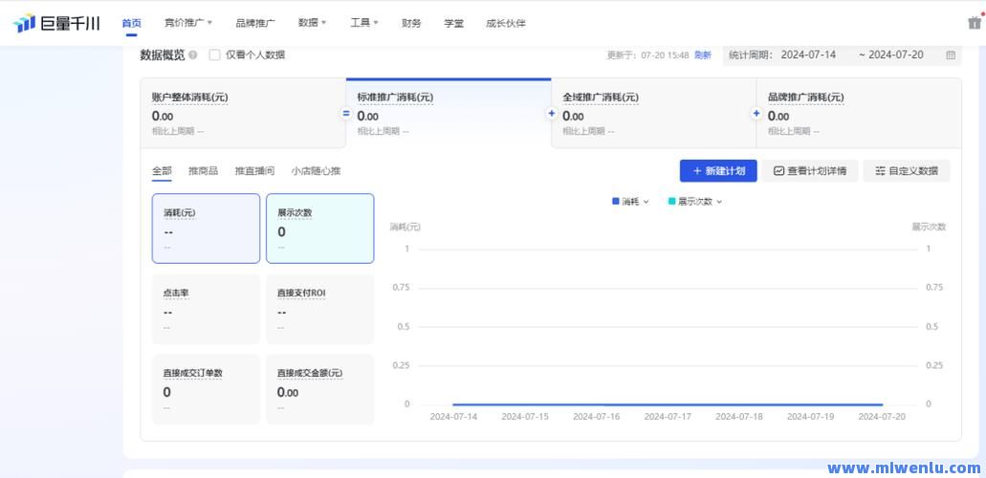Click 更新于: 07-20 15:48 text

point(647,55)
